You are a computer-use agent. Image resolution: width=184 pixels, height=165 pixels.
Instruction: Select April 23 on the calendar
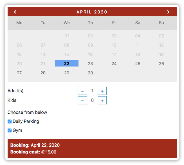[90, 63]
